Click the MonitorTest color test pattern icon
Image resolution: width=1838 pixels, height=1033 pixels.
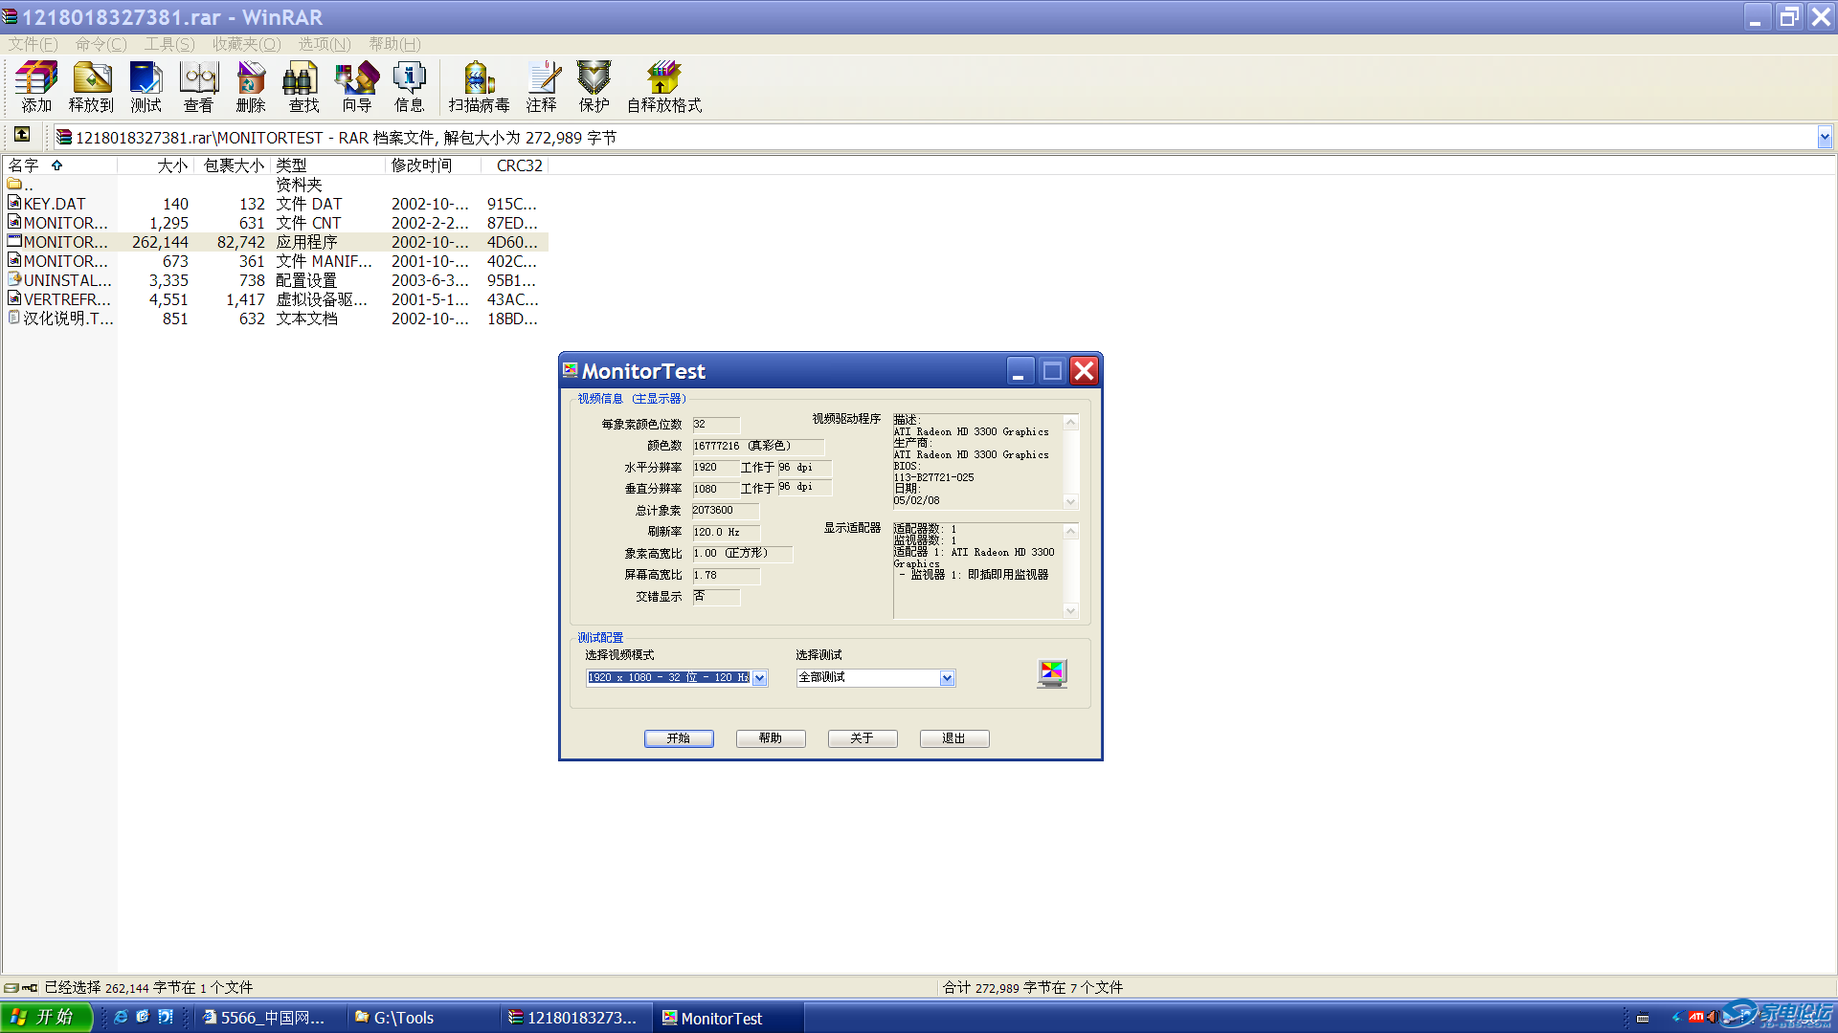coord(1052,673)
